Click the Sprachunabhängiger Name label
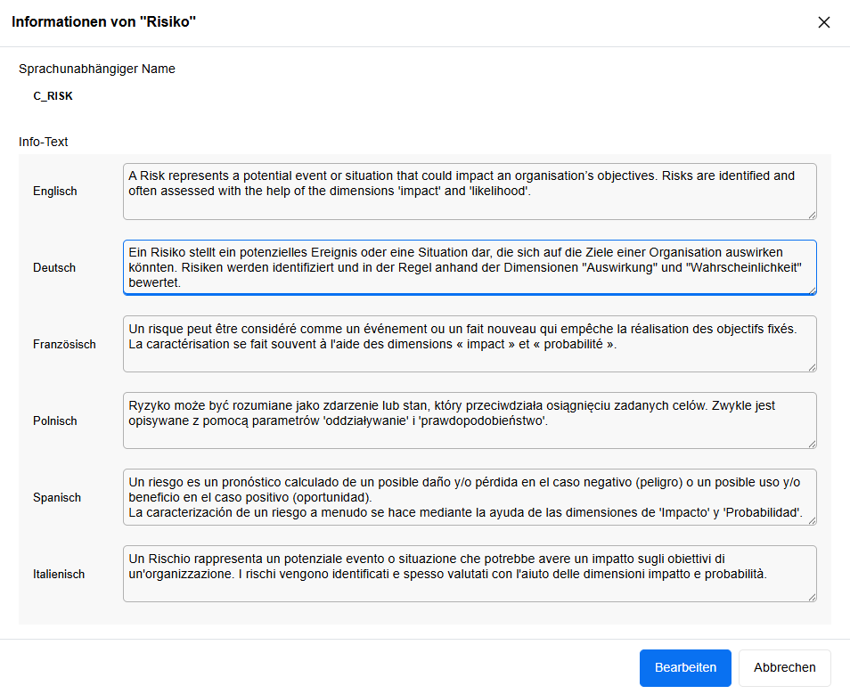 coord(97,69)
